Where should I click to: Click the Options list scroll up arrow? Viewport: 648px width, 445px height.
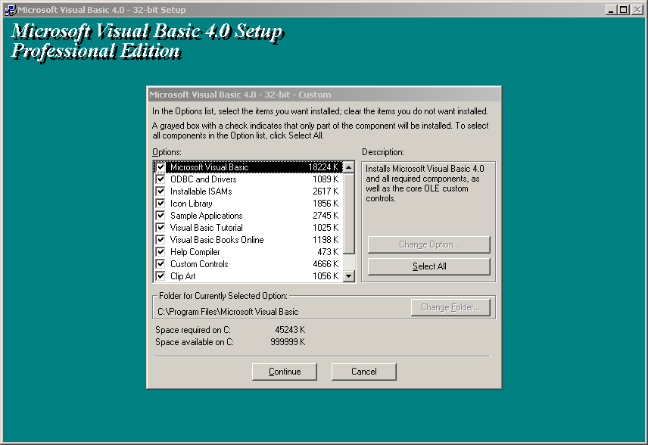pos(349,167)
